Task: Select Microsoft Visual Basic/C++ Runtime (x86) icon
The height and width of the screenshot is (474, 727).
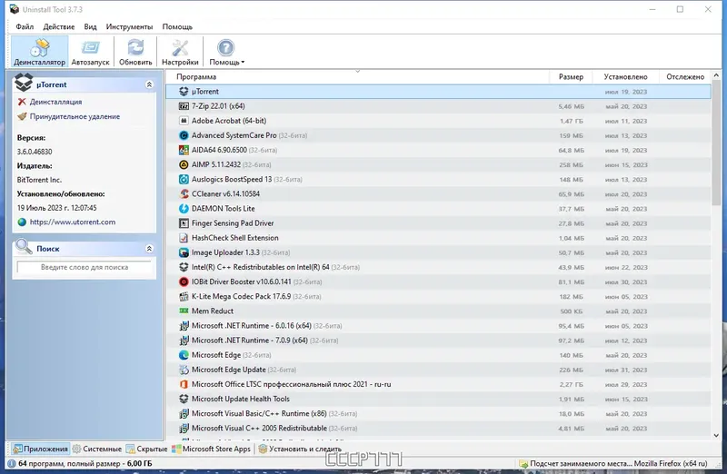Action: 184,414
